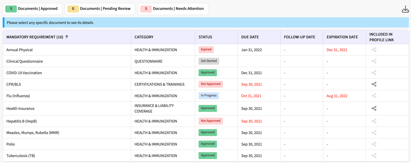Click Get Started on Clinical Questionnaire
The height and width of the screenshot is (163, 411).
(x=209, y=61)
